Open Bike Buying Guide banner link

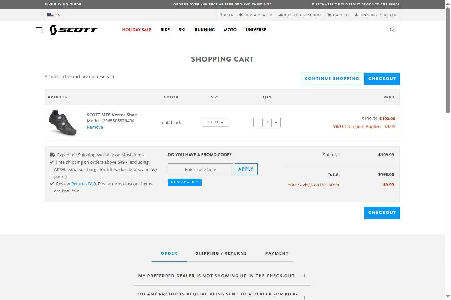[x=63, y=5]
